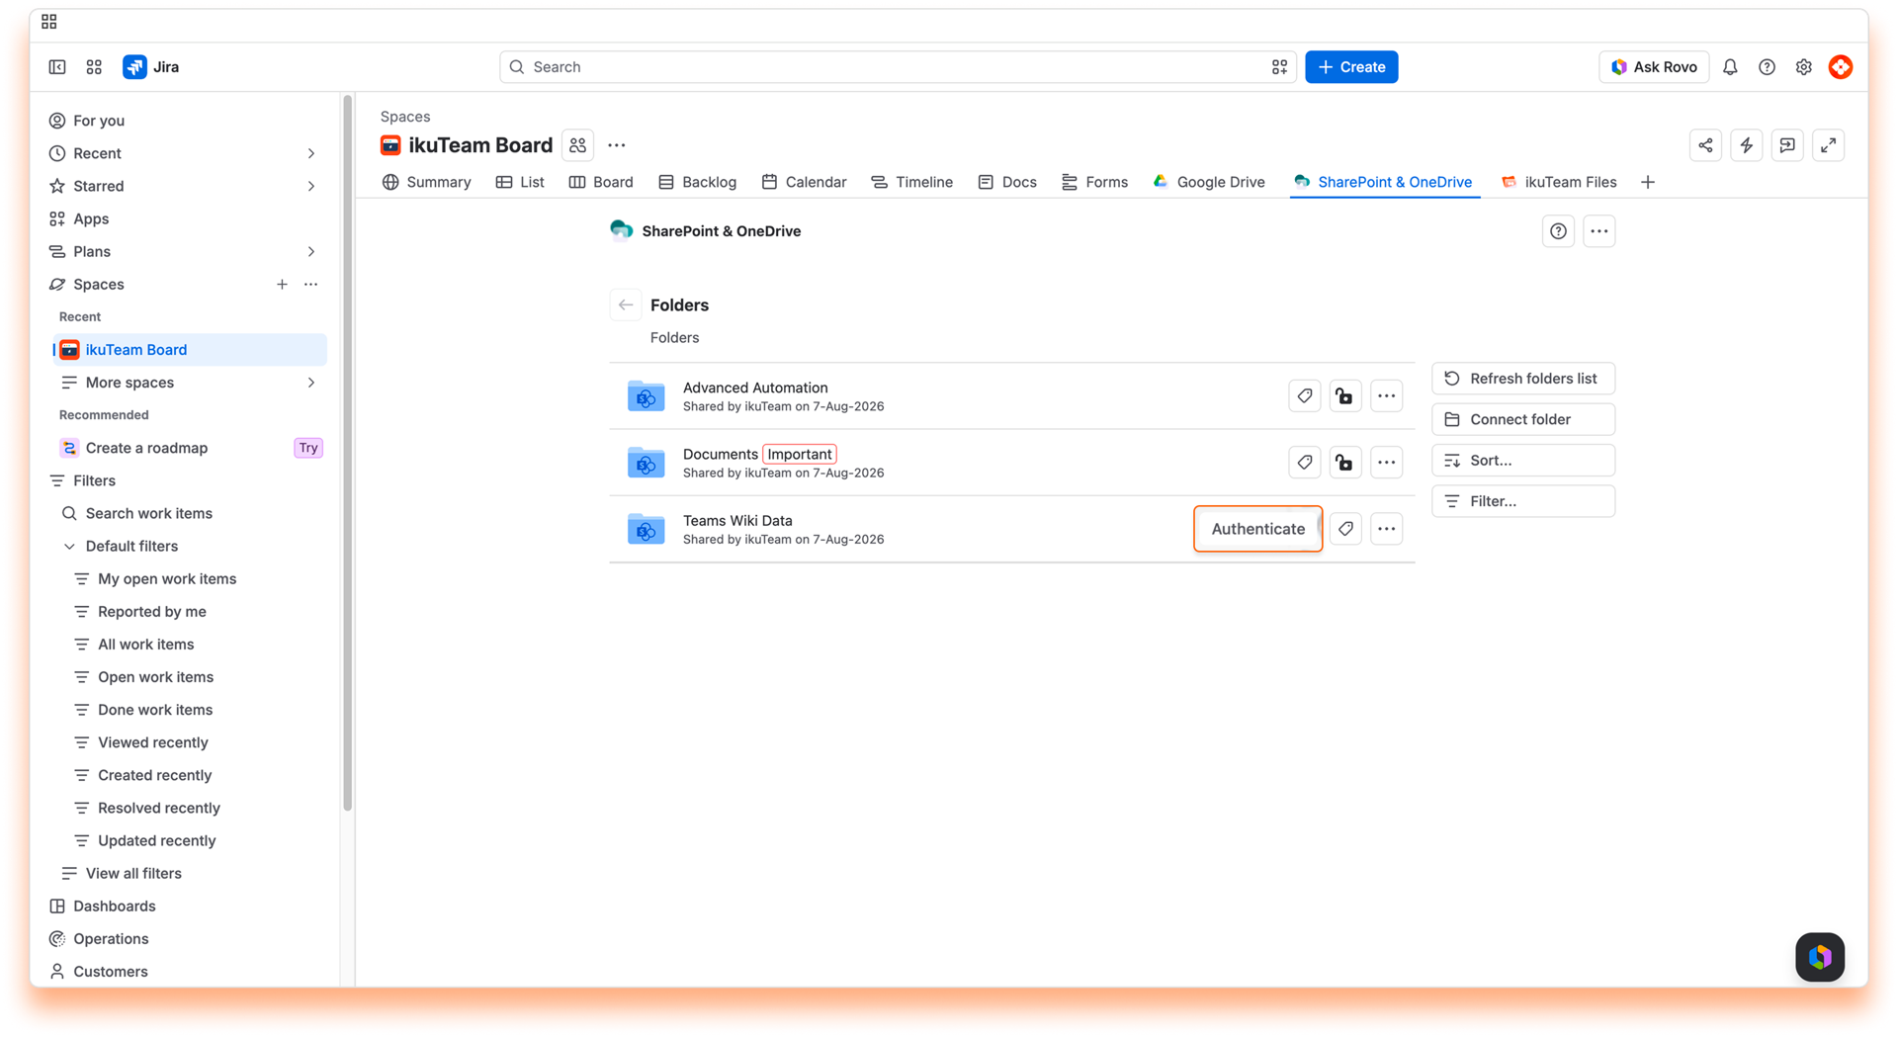Open the share icon for ikuTeam Board

coord(1705,145)
